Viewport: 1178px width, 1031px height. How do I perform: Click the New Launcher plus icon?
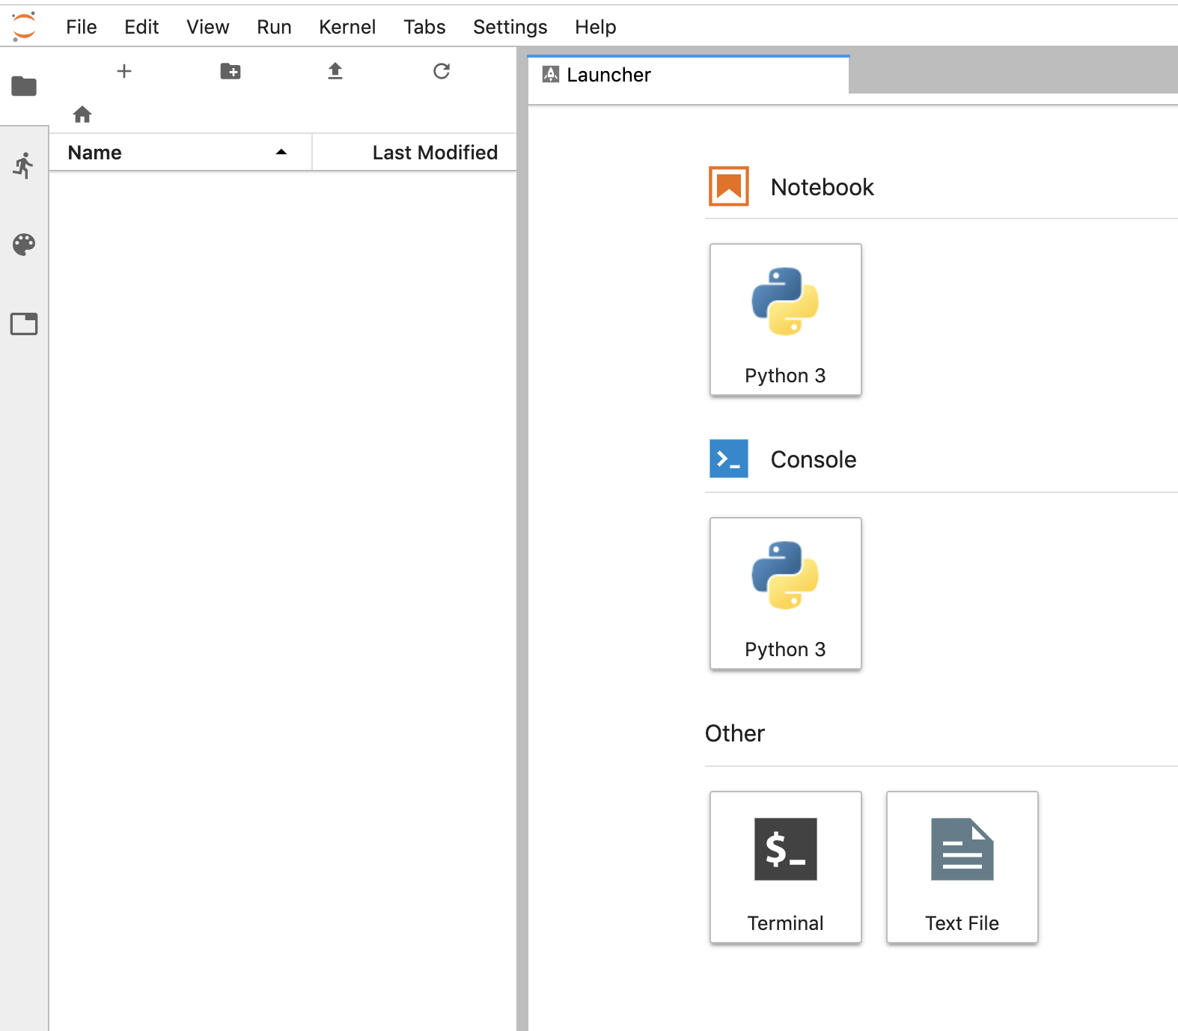(x=124, y=71)
